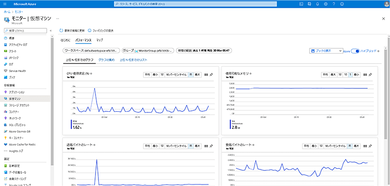
Task: Open the ellipsis menu beside page title
Action: tap(58, 19)
